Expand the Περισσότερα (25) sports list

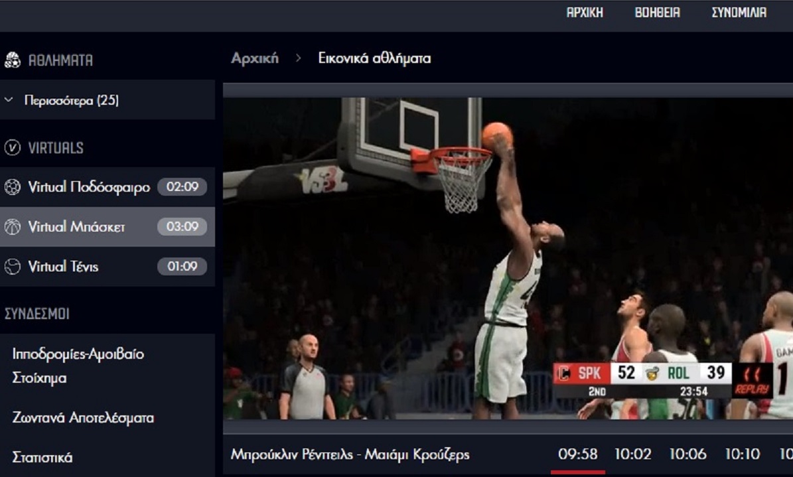[72, 101]
